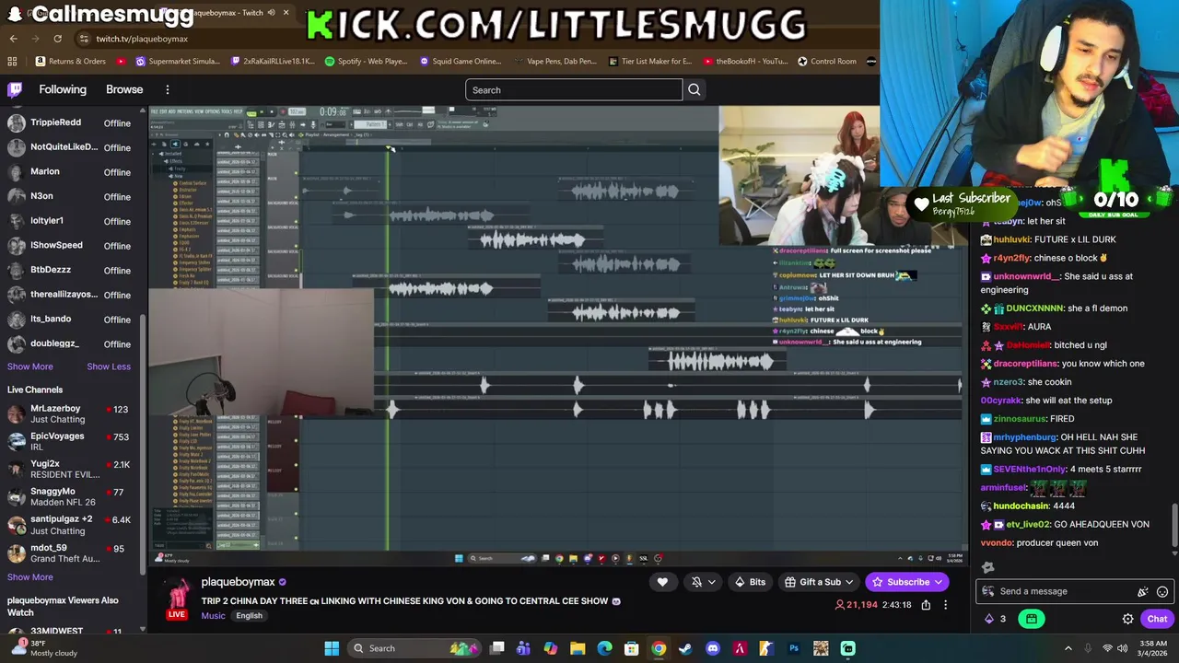The width and height of the screenshot is (1179, 663).
Task: Open the emote picker smiley icon
Action: [x=1162, y=592]
